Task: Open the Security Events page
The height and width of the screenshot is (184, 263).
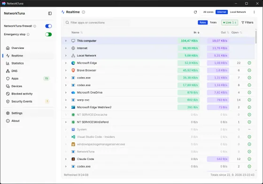Action: [x=28, y=102]
